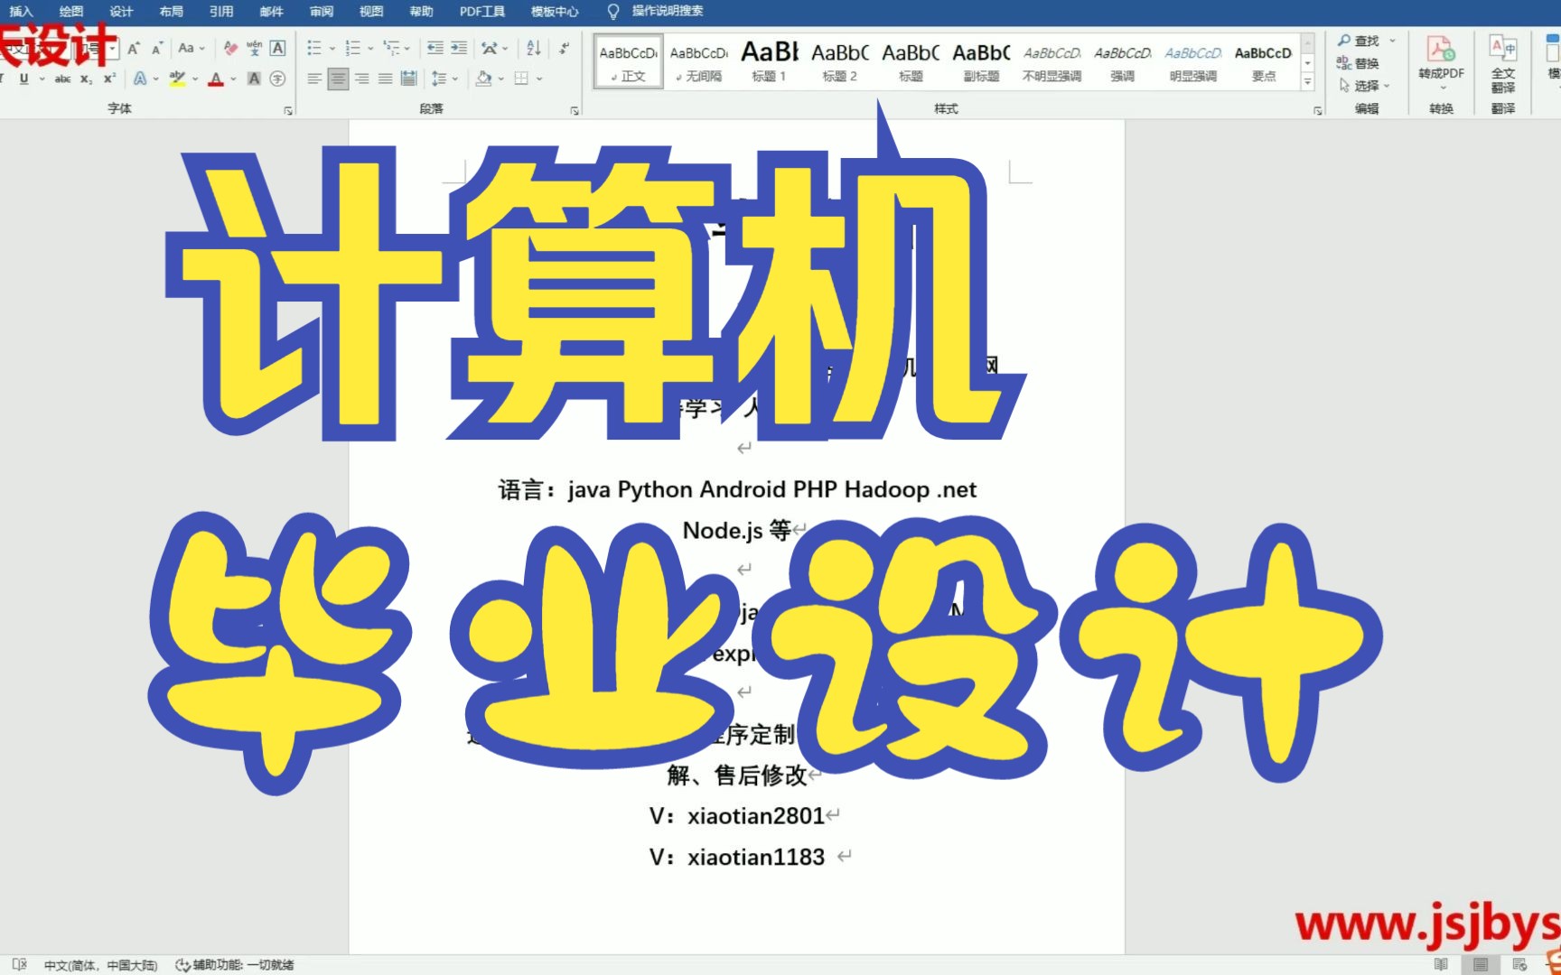Apply the 标题 1 heading style

pyautogui.click(x=770, y=61)
